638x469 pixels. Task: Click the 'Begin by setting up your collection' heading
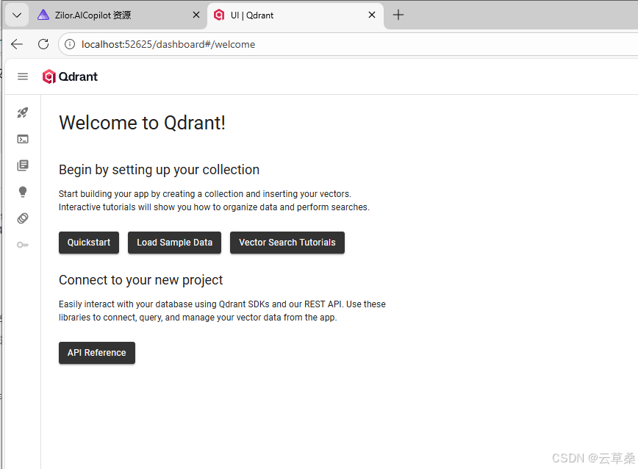point(159,170)
